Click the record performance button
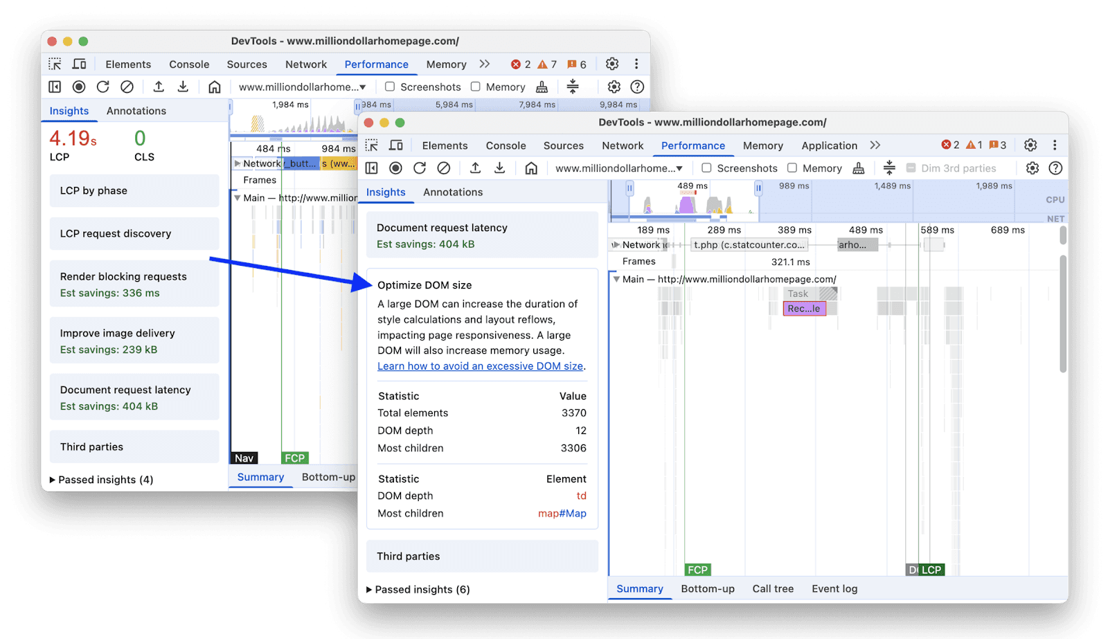The width and height of the screenshot is (1108, 639). coord(395,168)
